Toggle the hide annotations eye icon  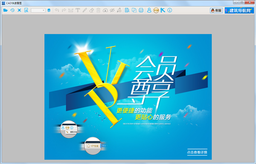coord(112,10)
